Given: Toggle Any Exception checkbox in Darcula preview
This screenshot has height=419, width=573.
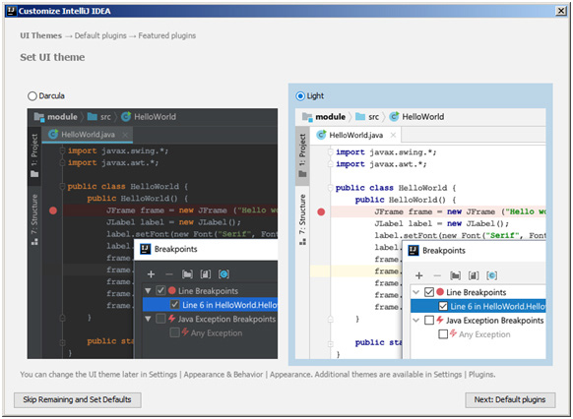Looking at the screenshot, I should tap(175, 332).
